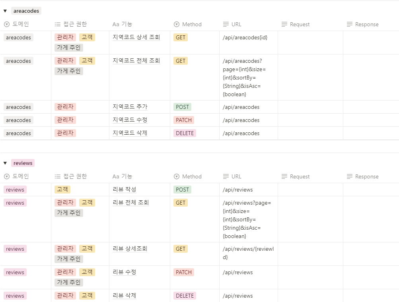Click Aa title icon beside 기능 in areacodes table
This screenshot has width=399, height=302.
pos(116,24)
